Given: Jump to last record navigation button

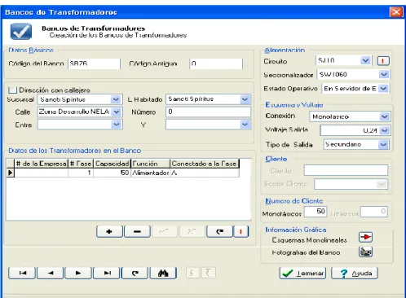Looking at the screenshot, I should tap(107, 273).
